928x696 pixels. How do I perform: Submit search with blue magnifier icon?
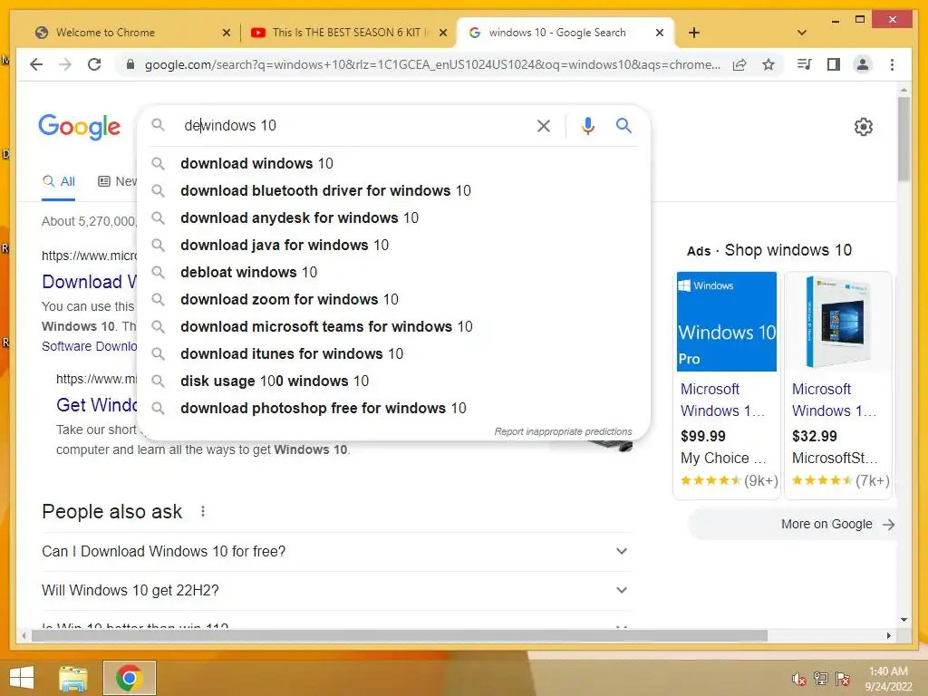[623, 125]
